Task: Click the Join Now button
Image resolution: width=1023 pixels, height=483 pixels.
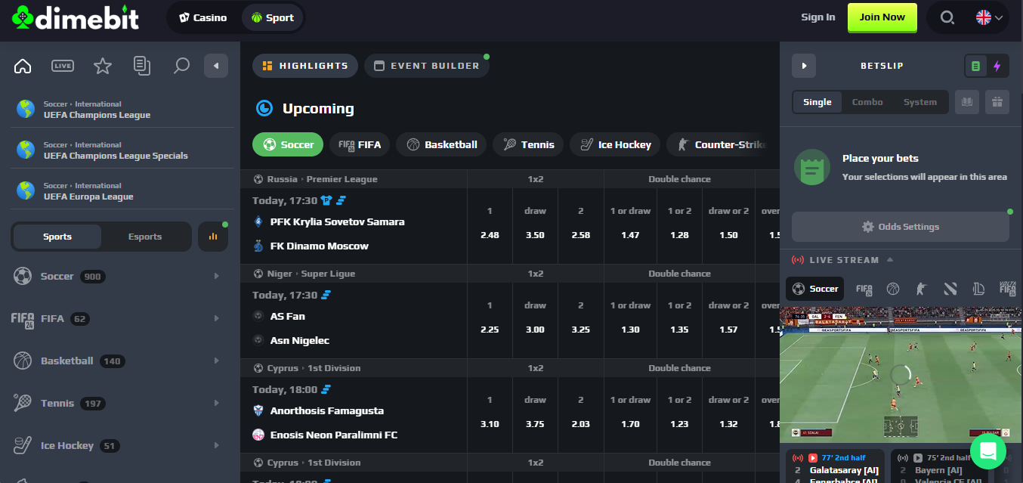Action: click(882, 17)
